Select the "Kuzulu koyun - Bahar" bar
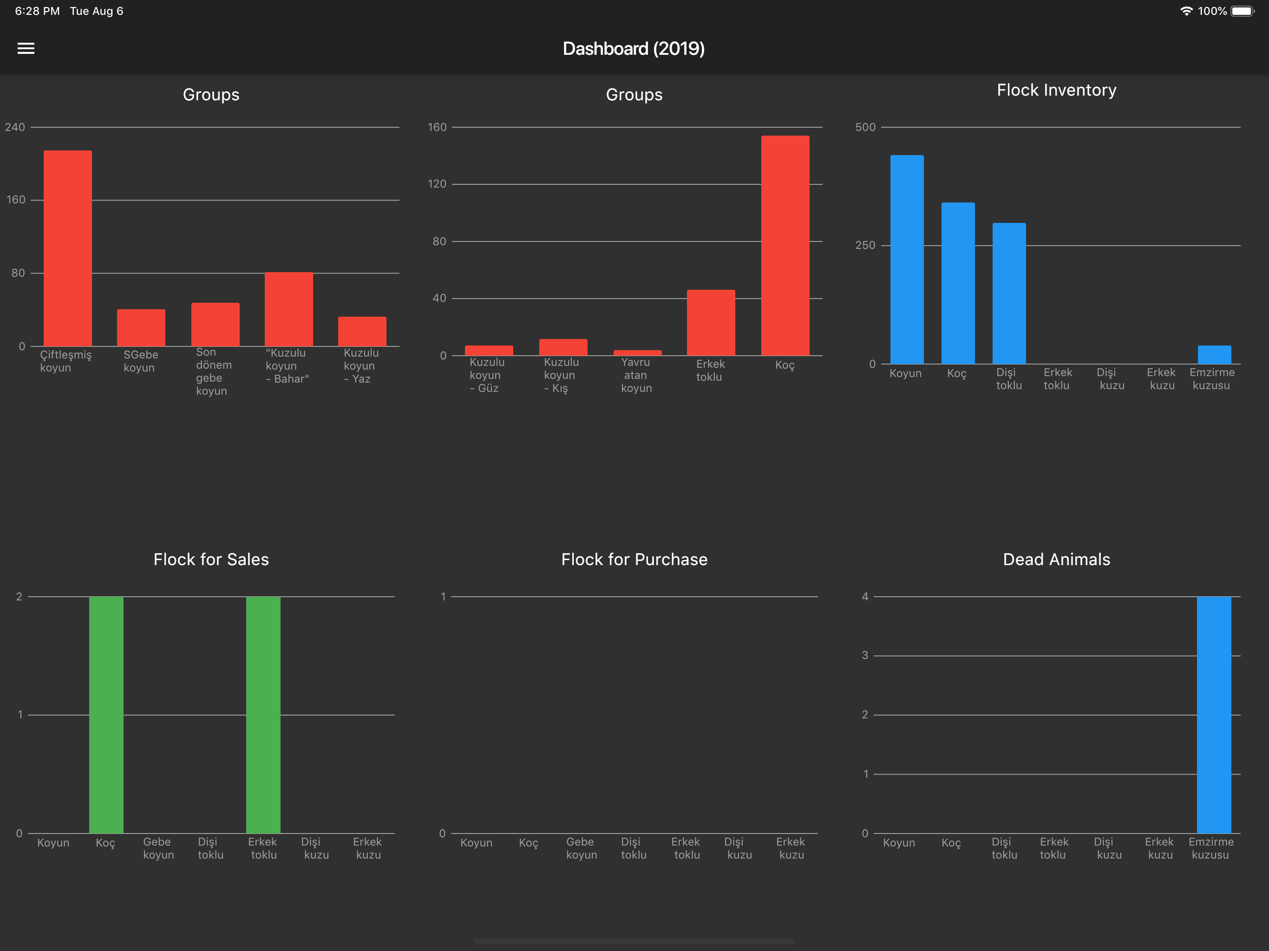 pos(288,309)
